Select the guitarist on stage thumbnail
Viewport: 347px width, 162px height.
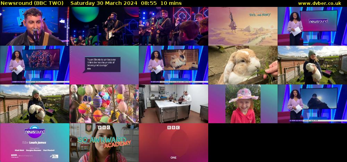(x=104, y=26)
